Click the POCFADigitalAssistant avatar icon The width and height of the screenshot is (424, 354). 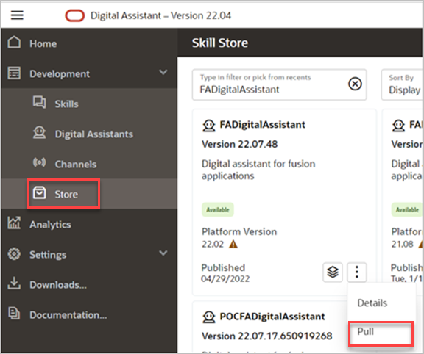coord(209,317)
